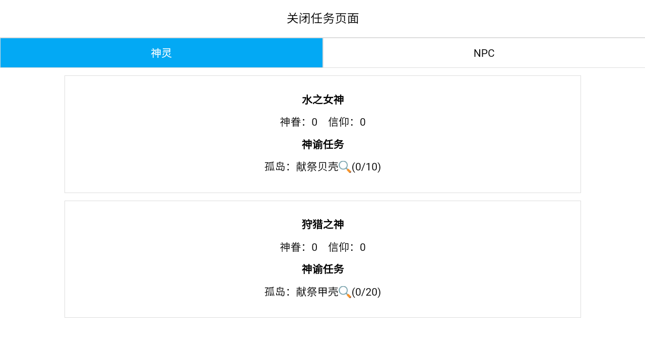
Task: Click 神谕任务 heading in the 狩猎之神 card
Action: point(322,269)
